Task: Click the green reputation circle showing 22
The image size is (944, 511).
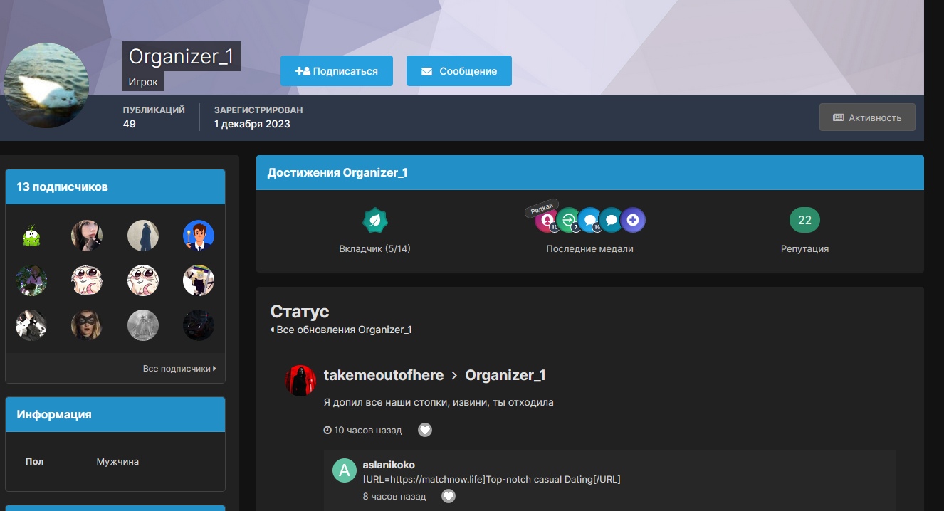Action: click(804, 221)
